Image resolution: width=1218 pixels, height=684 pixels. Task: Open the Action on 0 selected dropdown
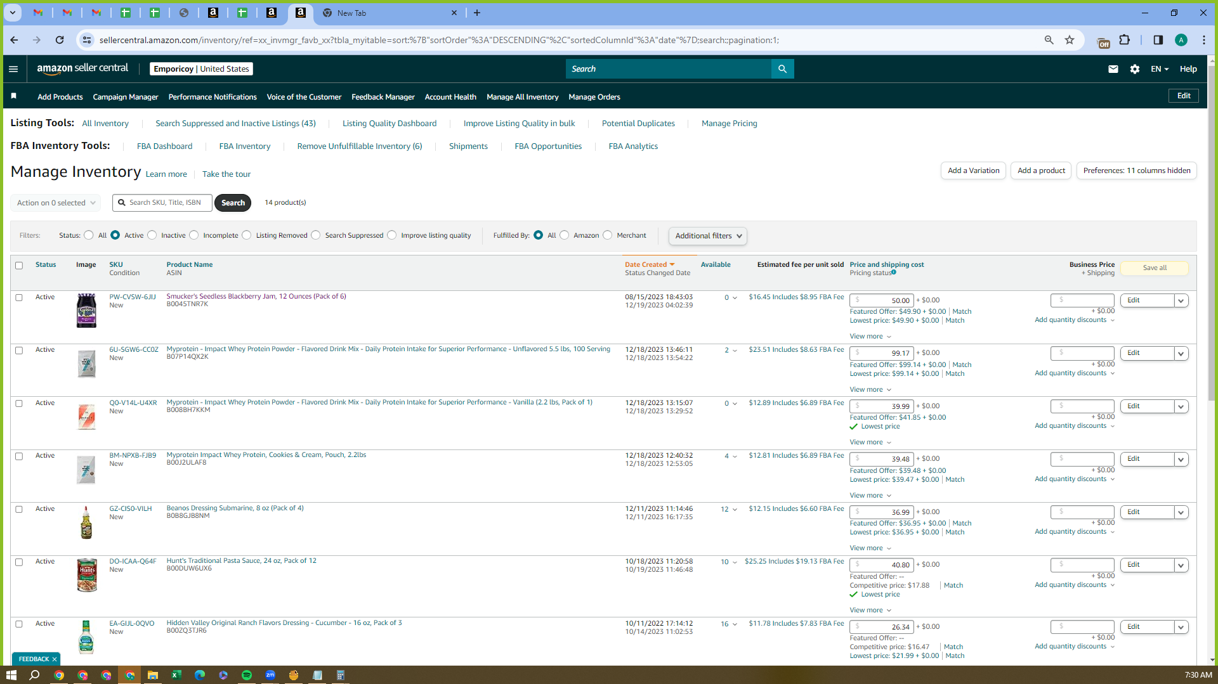click(x=56, y=203)
